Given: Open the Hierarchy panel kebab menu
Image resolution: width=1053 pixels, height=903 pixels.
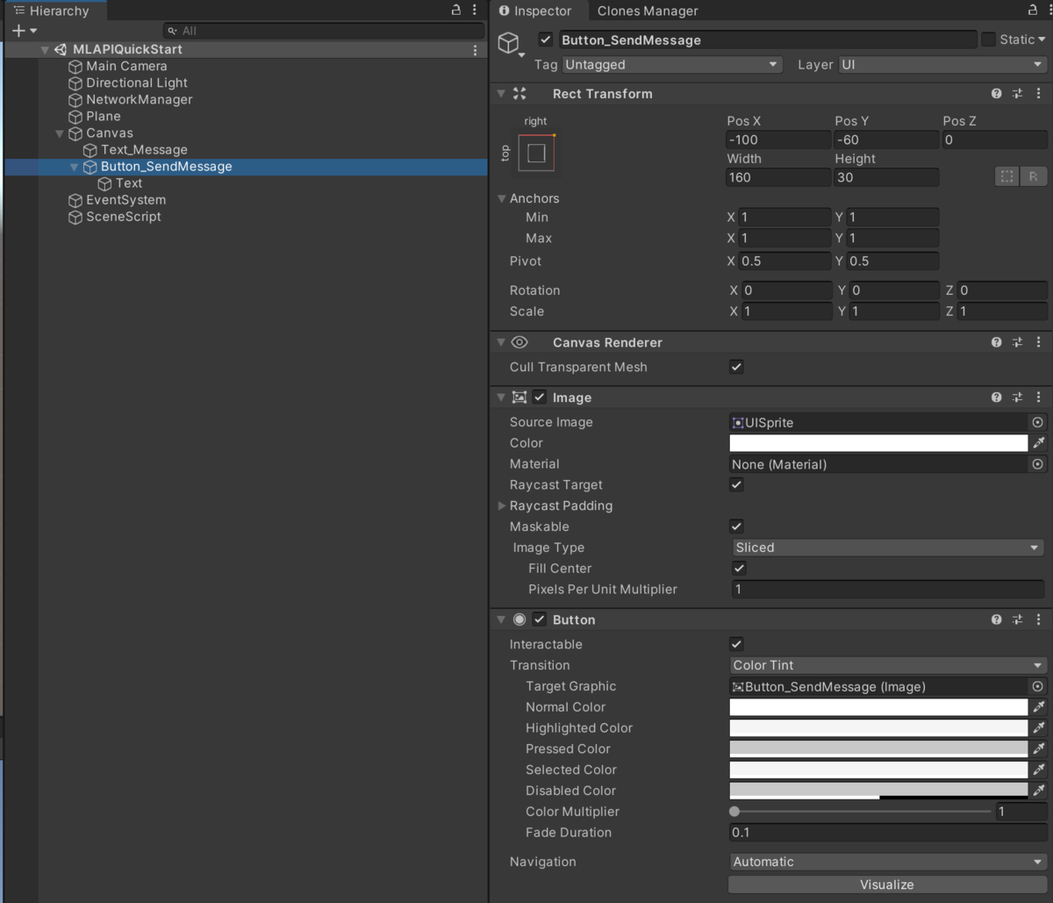Looking at the screenshot, I should click(x=475, y=11).
